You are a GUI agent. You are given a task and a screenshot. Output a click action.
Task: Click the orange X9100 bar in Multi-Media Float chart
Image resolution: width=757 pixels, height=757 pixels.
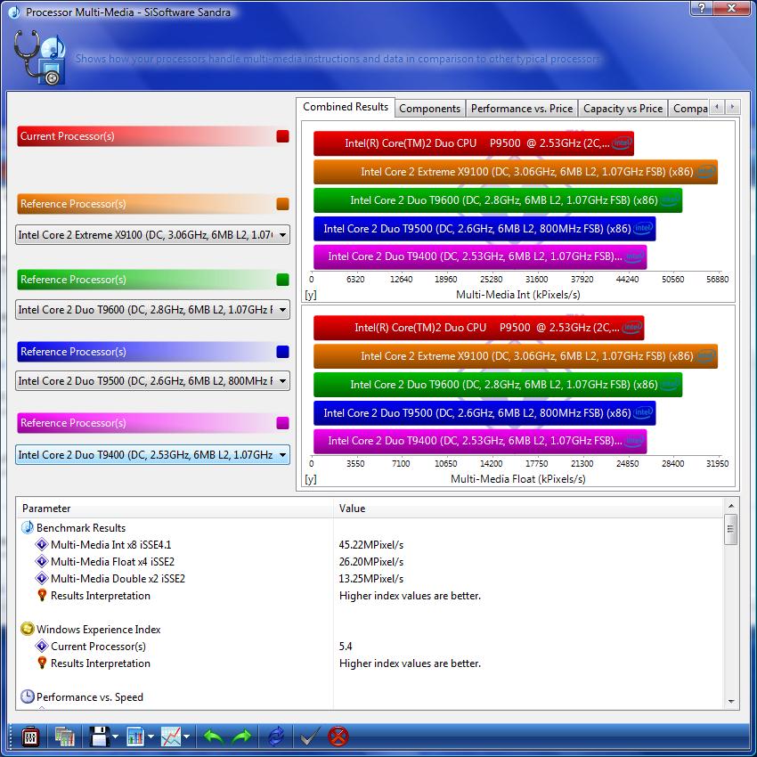click(516, 356)
